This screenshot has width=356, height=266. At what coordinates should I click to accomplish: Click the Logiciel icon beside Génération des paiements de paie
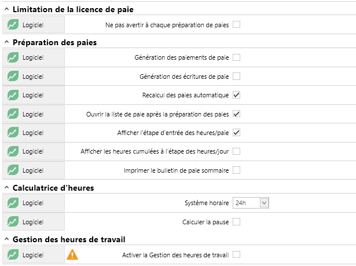coord(13,57)
